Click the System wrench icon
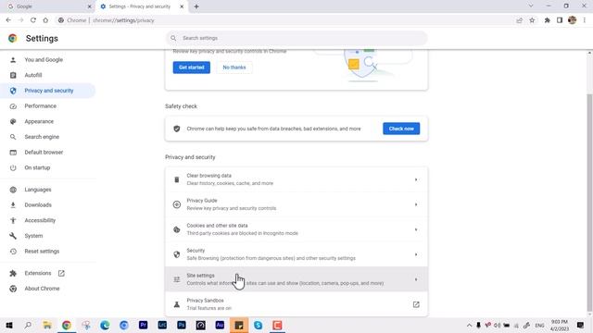Image resolution: width=593 pixels, height=333 pixels. coord(13,236)
